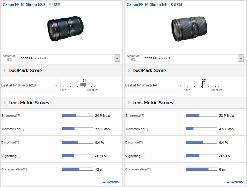The height and width of the screenshot is (187, 247).
Task: Collapse the right Lens Metric Scores arrow
Action: 129,103
